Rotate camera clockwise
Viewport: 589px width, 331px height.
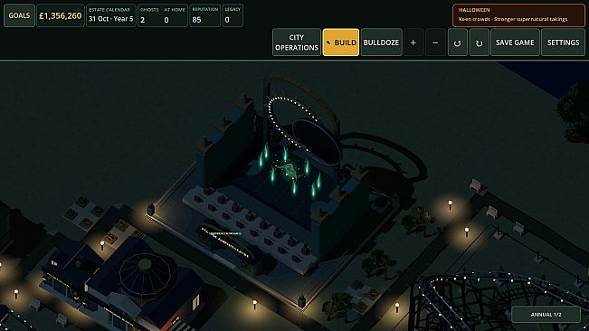pos(480,43)
